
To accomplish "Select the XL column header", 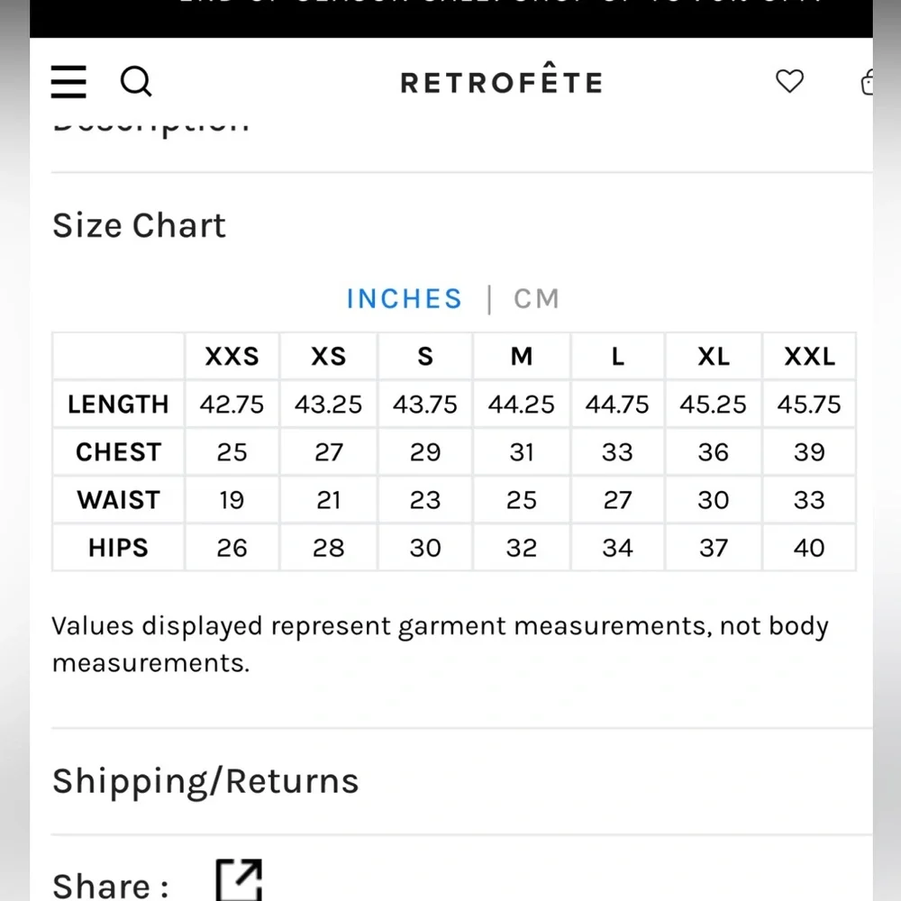I will click(x=714, y=357).
